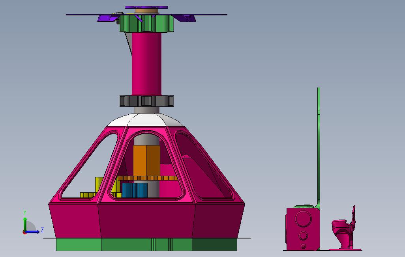Screen dimensions: 405x257
Task: Select the green base plate under the housing
Action: pos(146,244)
